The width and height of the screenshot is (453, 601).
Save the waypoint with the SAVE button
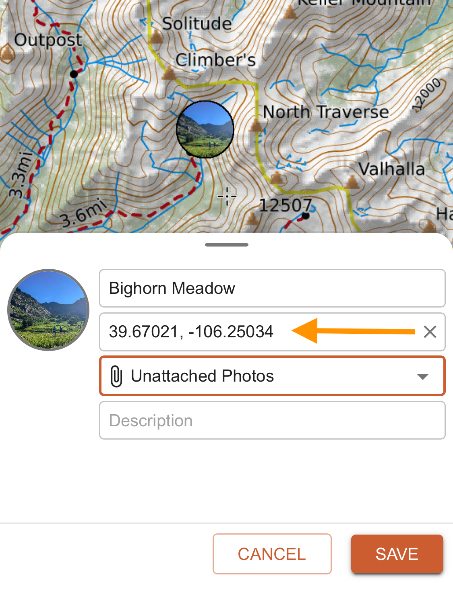pos(397,554)
